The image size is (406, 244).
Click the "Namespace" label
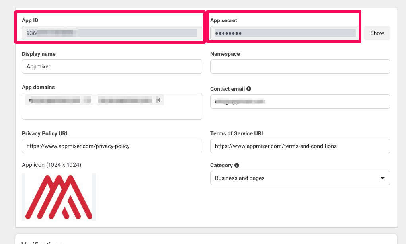pos(225,54)
